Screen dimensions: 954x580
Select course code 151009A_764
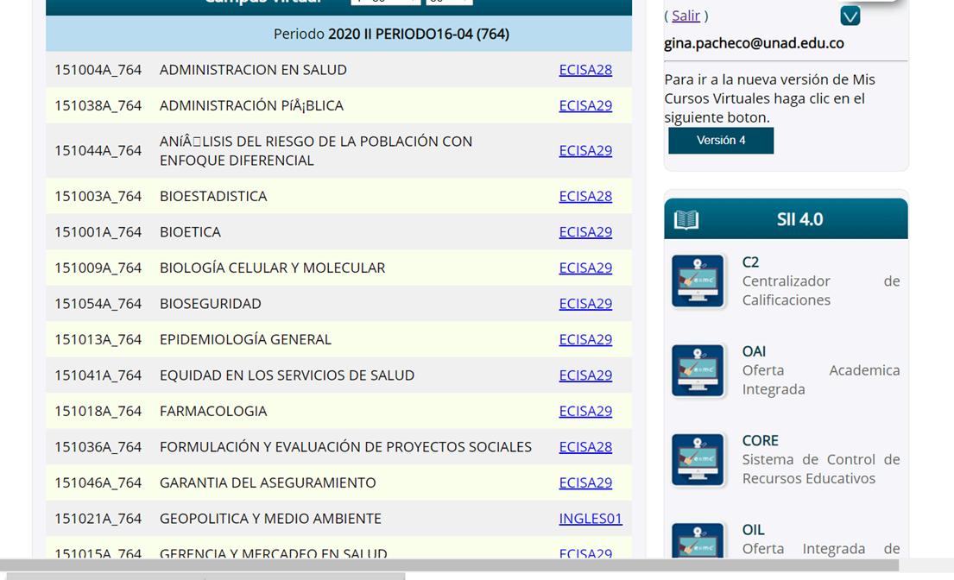tap(98, 268)
